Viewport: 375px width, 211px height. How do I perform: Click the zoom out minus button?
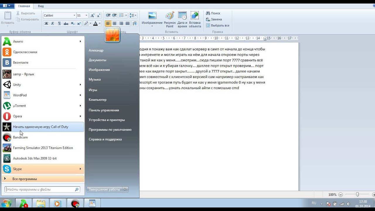tap(341, 195)
